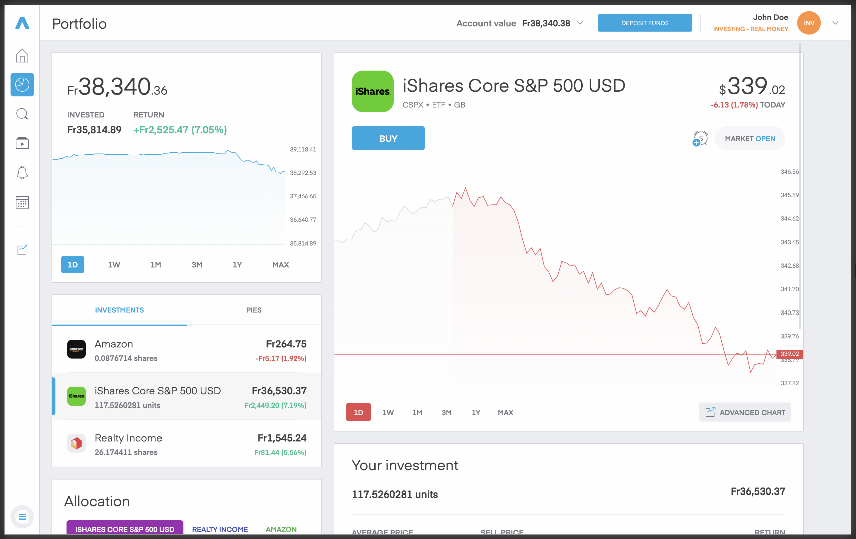
Task: Click the video player icon in sidebar
Action: 22,143
